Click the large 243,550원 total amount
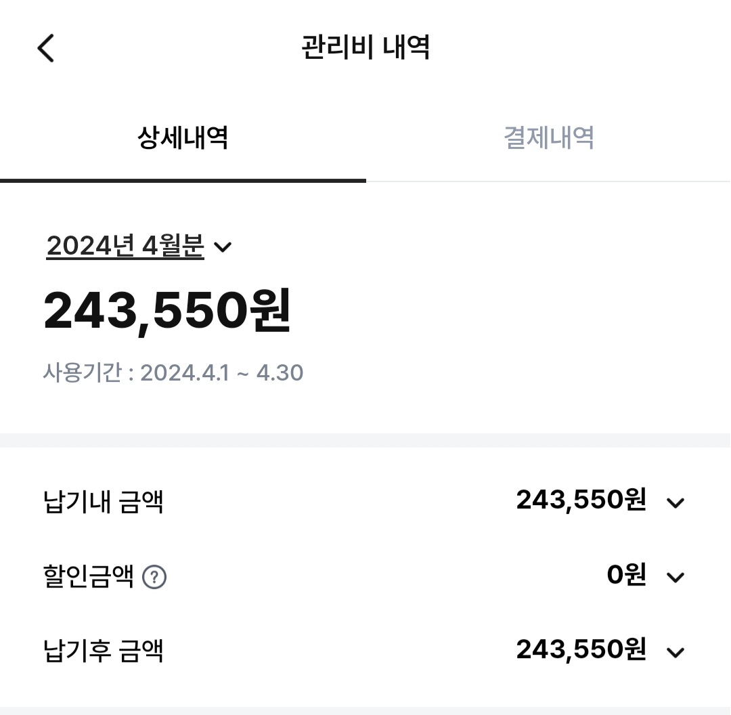731x715 pixels. point(167,311)
